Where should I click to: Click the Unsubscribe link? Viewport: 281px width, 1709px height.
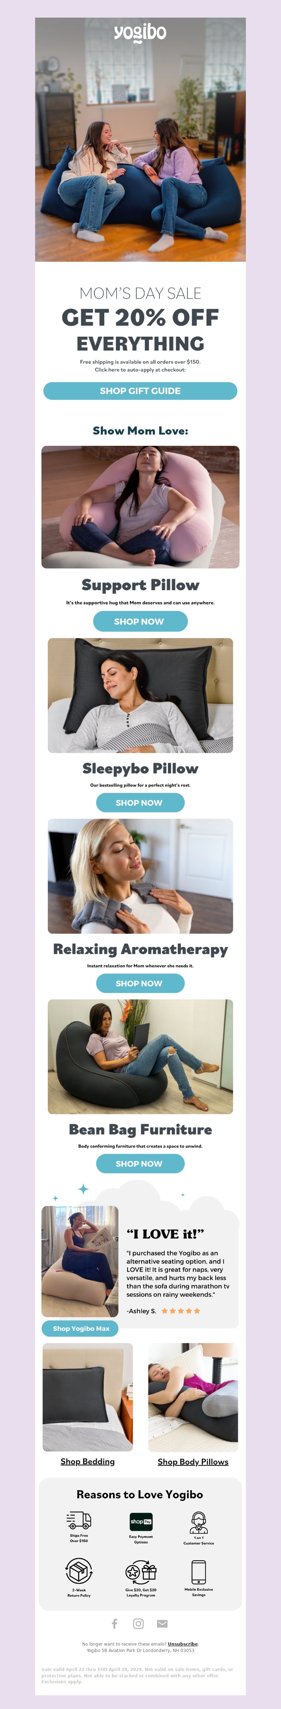click(x=183, y=1643)
